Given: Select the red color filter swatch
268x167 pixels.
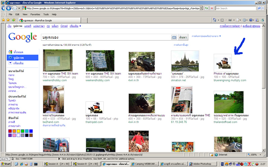Looking at the screenshot, I should point(10,131).
